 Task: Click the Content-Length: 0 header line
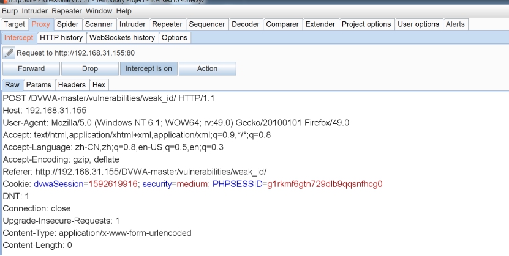(x=37, y=246)
